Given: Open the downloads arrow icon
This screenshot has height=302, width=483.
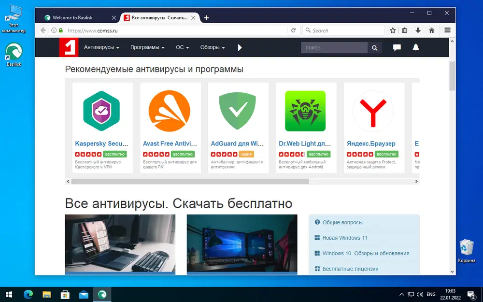Looking at the screenshot, I should pyautogui.click(x=418, y=30).
